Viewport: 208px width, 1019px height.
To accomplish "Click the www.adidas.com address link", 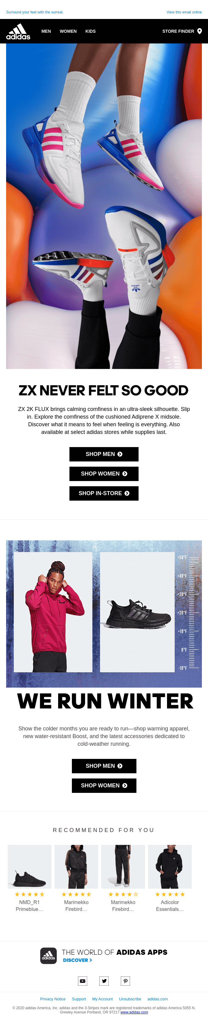I will click(x=134, y=1012).
